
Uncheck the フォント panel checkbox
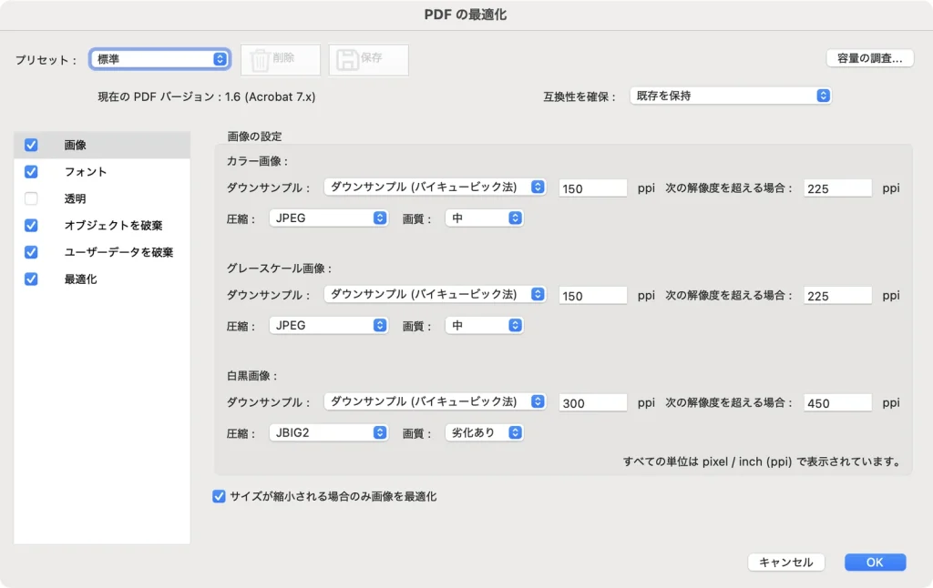point(31,172)
